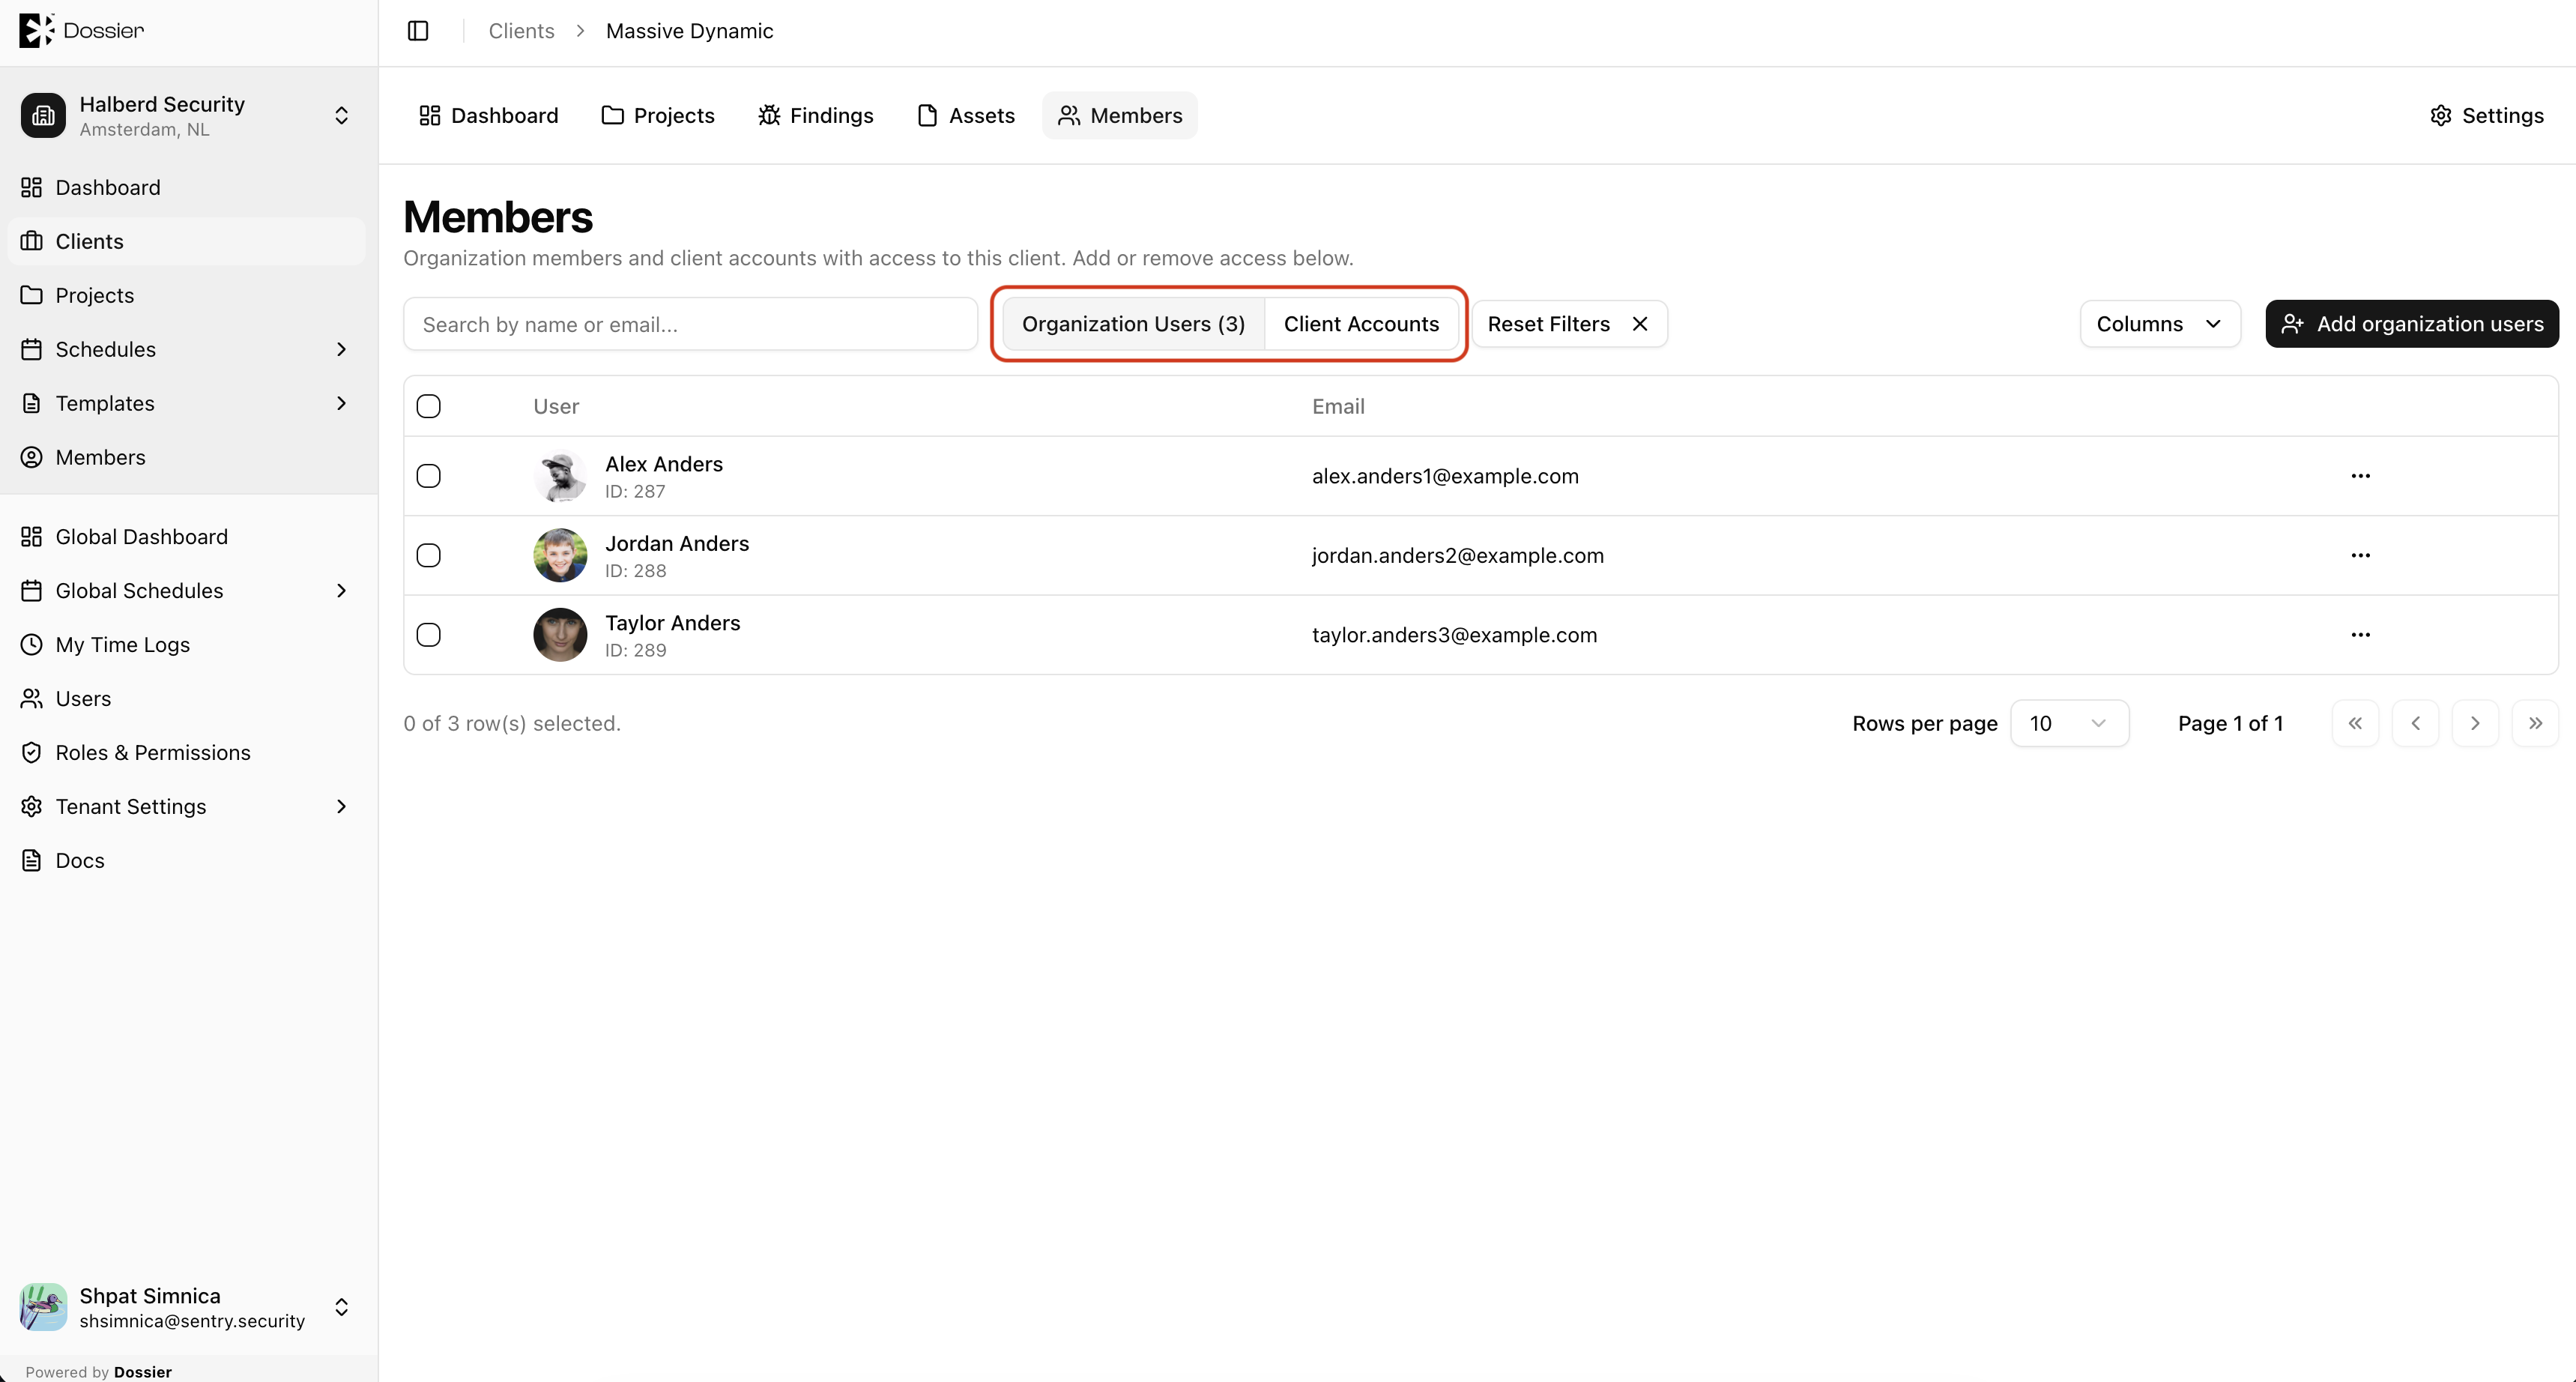The height and width of the screenshot is (1382, 2576).
Task: Open Taylor Anders row actions menu
Action: [2360, 635]
